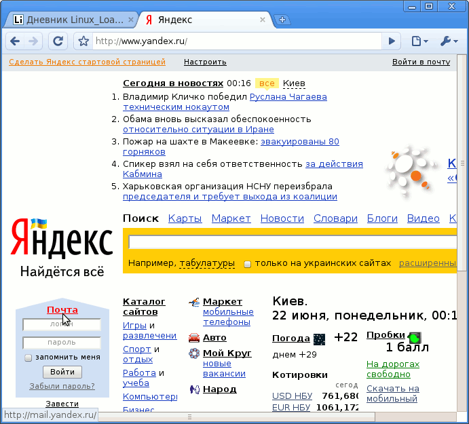Click the red car Авто icon
This screenshot has width=469, height=424.
pos(194,338)
